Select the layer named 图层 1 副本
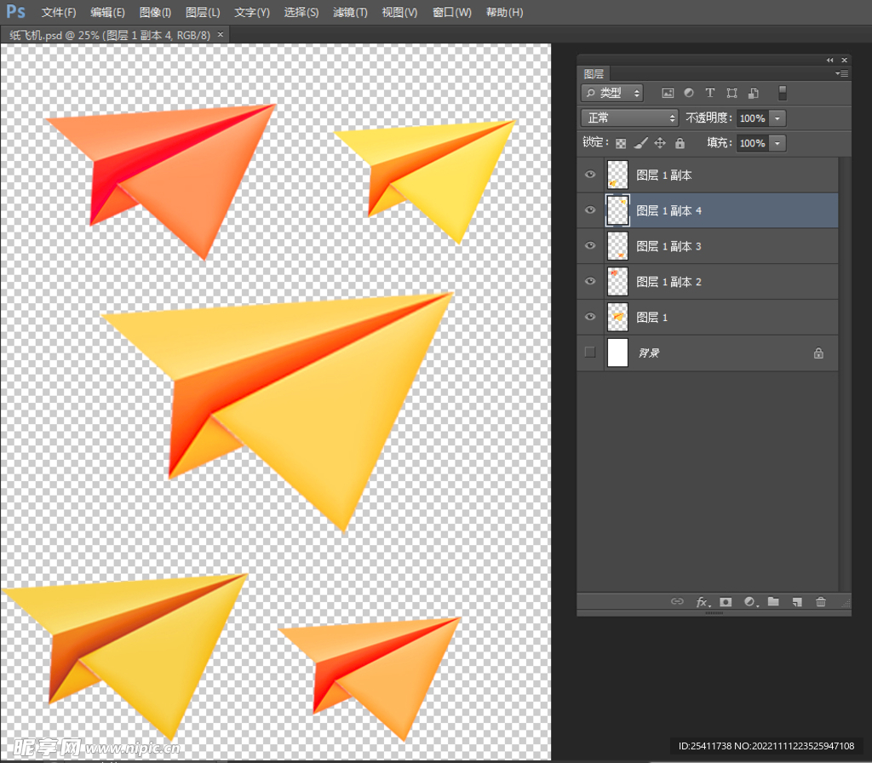 (x=664, y=175)
